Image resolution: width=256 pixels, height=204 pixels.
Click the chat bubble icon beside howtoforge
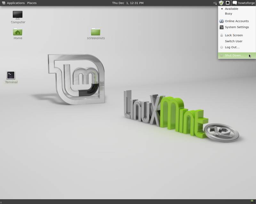[235, 3]
